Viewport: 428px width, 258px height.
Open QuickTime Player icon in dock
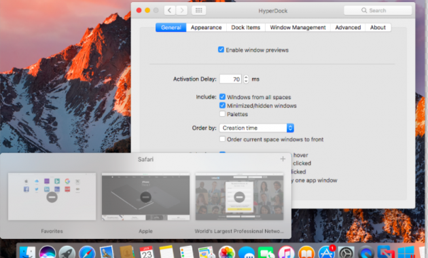coord(366,253)
